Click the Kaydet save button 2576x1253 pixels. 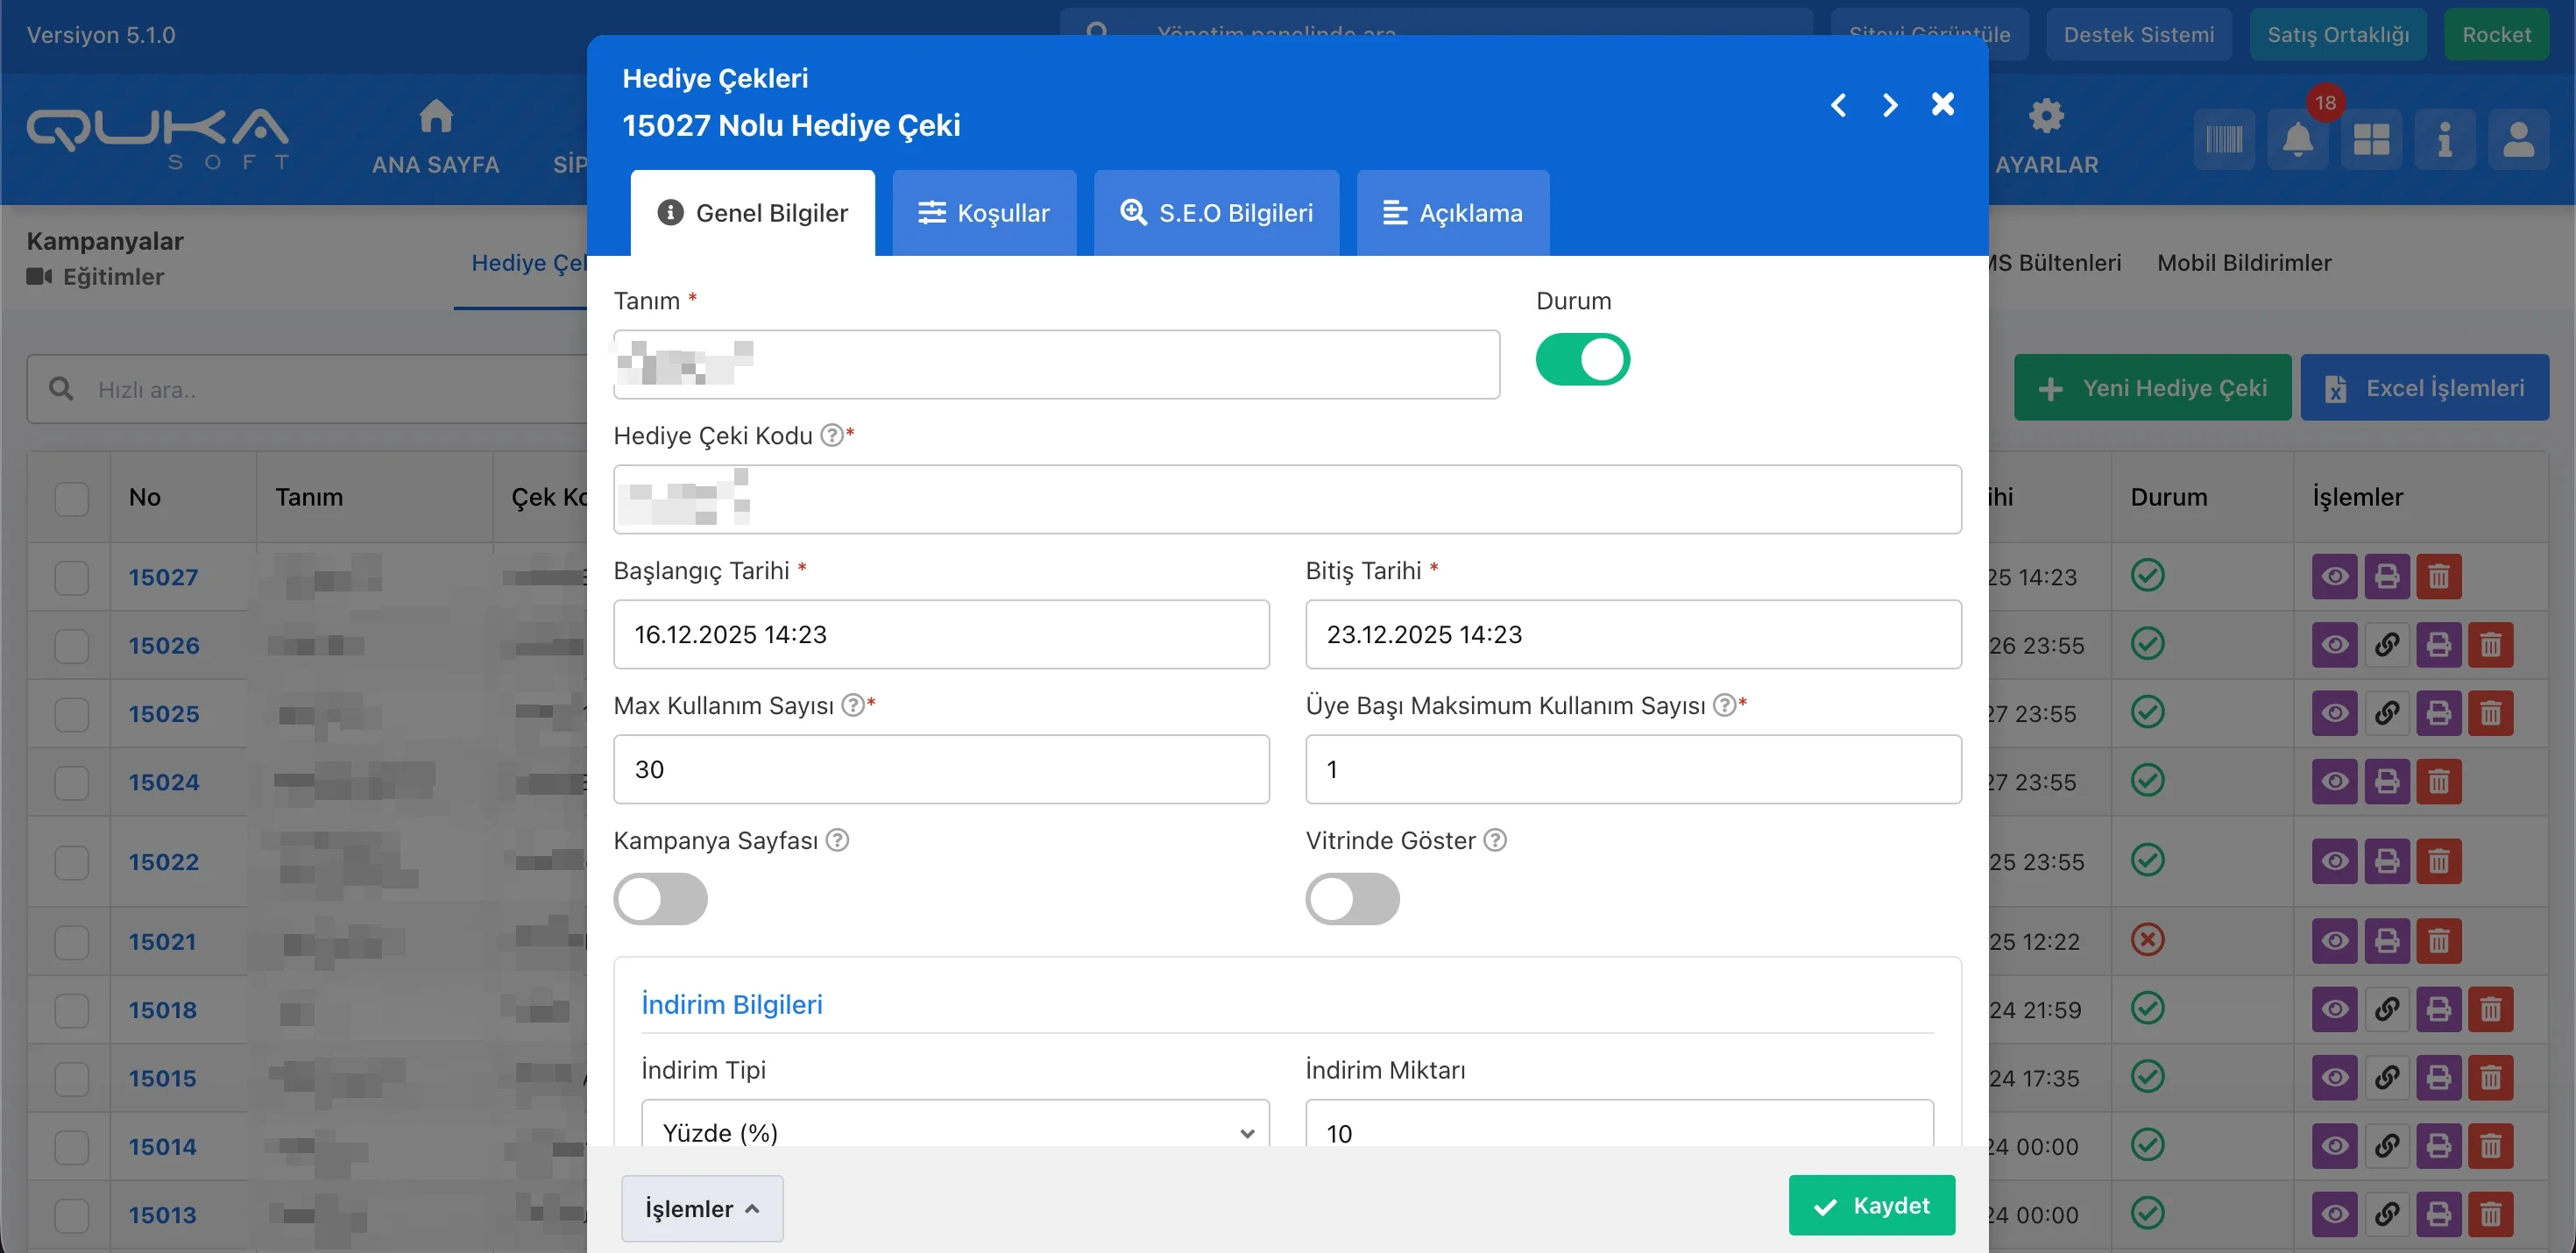tap(1871, 1205)
